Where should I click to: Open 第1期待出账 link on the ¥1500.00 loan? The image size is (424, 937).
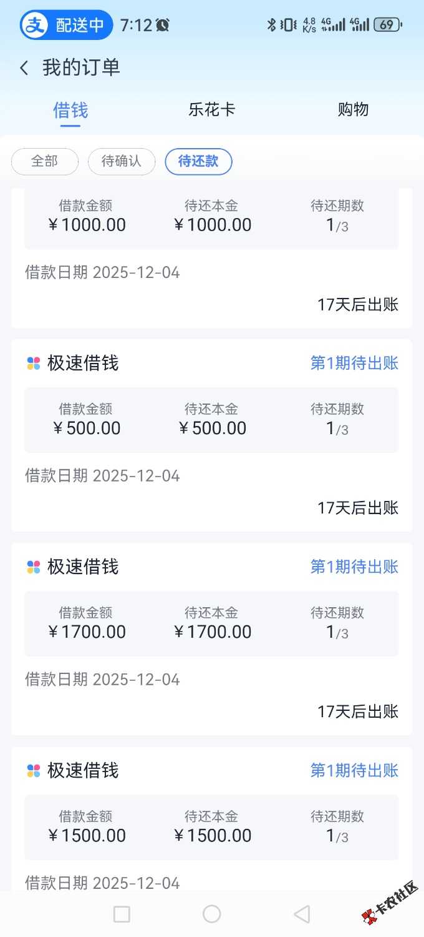pyautogui.click(x=354, y=771)
